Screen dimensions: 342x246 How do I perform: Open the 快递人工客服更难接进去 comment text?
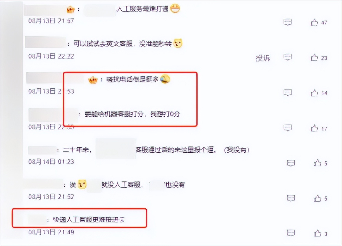coord(89,220)
